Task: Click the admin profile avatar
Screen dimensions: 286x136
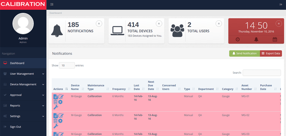Action: [23, 23]
